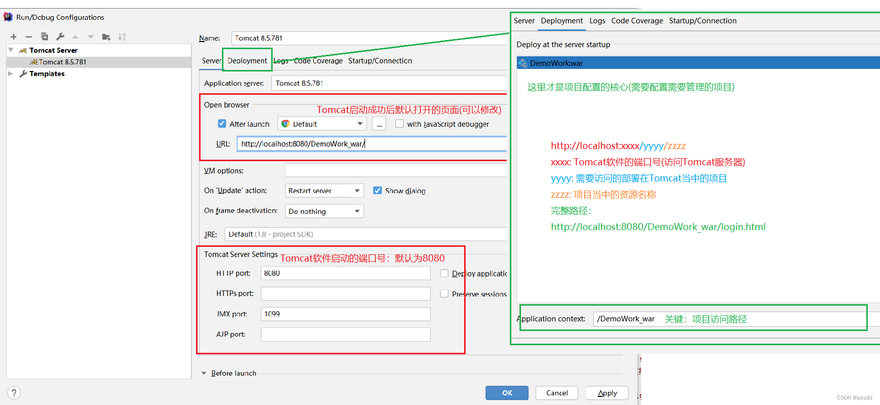The width and height of the screenshot is (880, 405).
Task: Expand the Templates tree node
Action: click(11, 73)
